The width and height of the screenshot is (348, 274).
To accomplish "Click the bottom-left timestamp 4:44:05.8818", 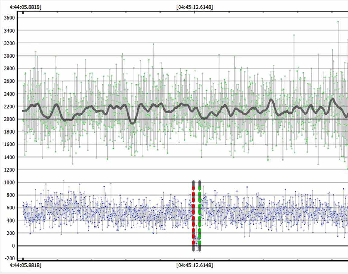I will pos(25,265).
